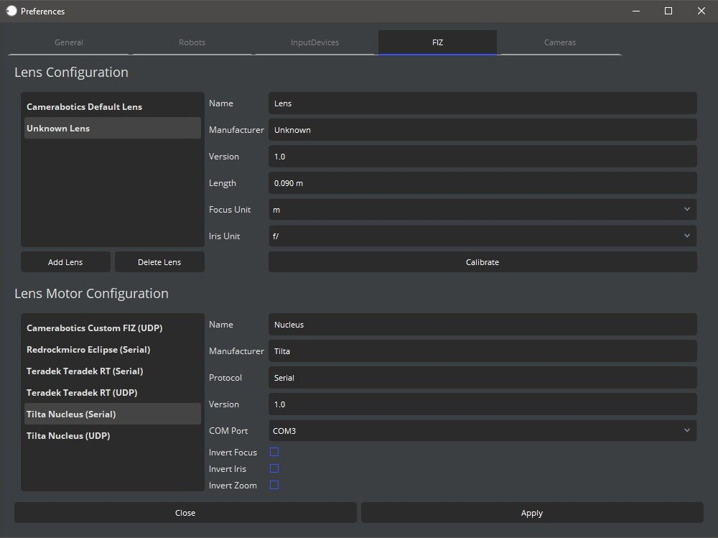Maximize the Preferences window
The width and height of the screenshot is (718, 538).
668,11
